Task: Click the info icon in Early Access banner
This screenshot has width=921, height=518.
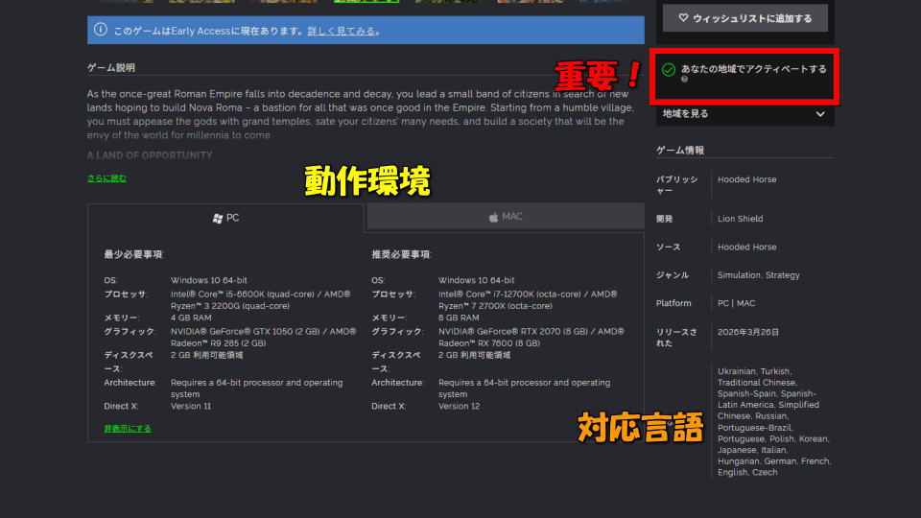Action: [100, 31]
